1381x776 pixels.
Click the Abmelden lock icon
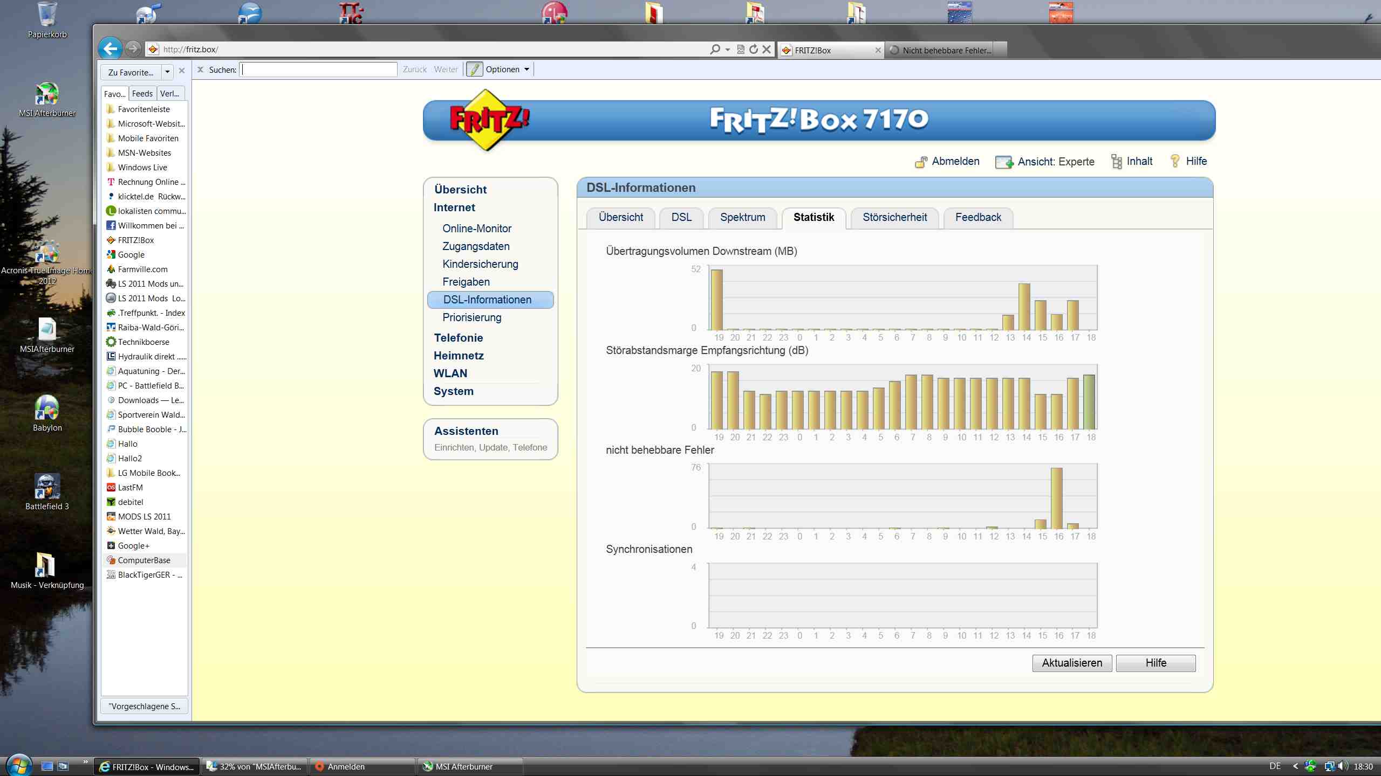(921, 162)
